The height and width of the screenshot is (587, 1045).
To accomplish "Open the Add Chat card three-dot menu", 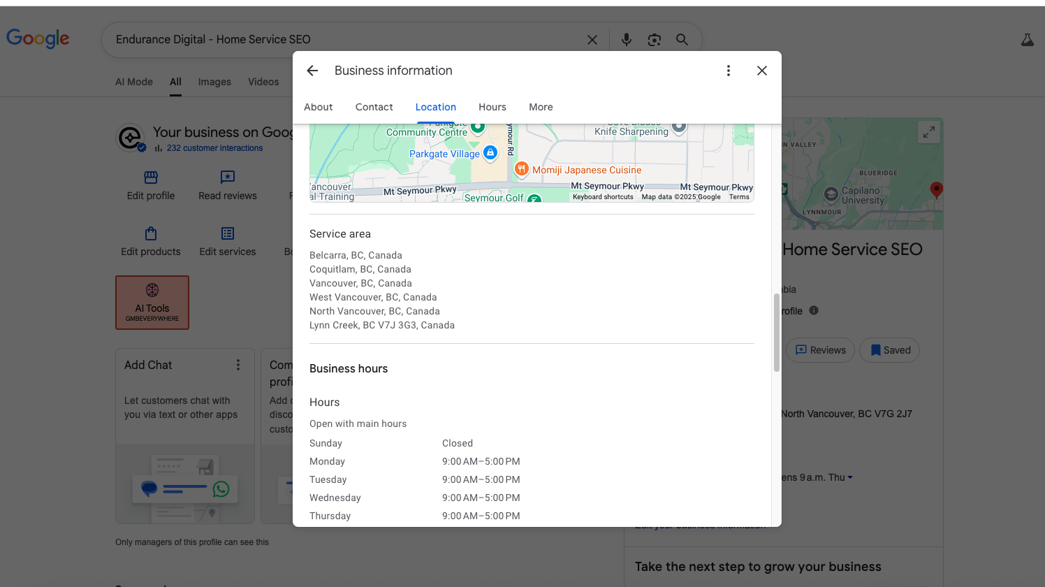I will [238, 365].
